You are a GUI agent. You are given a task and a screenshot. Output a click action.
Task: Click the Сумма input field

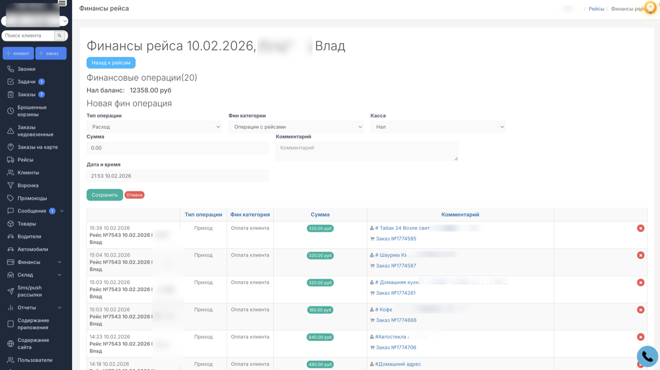pyautogui.click(x=177, y=148)
